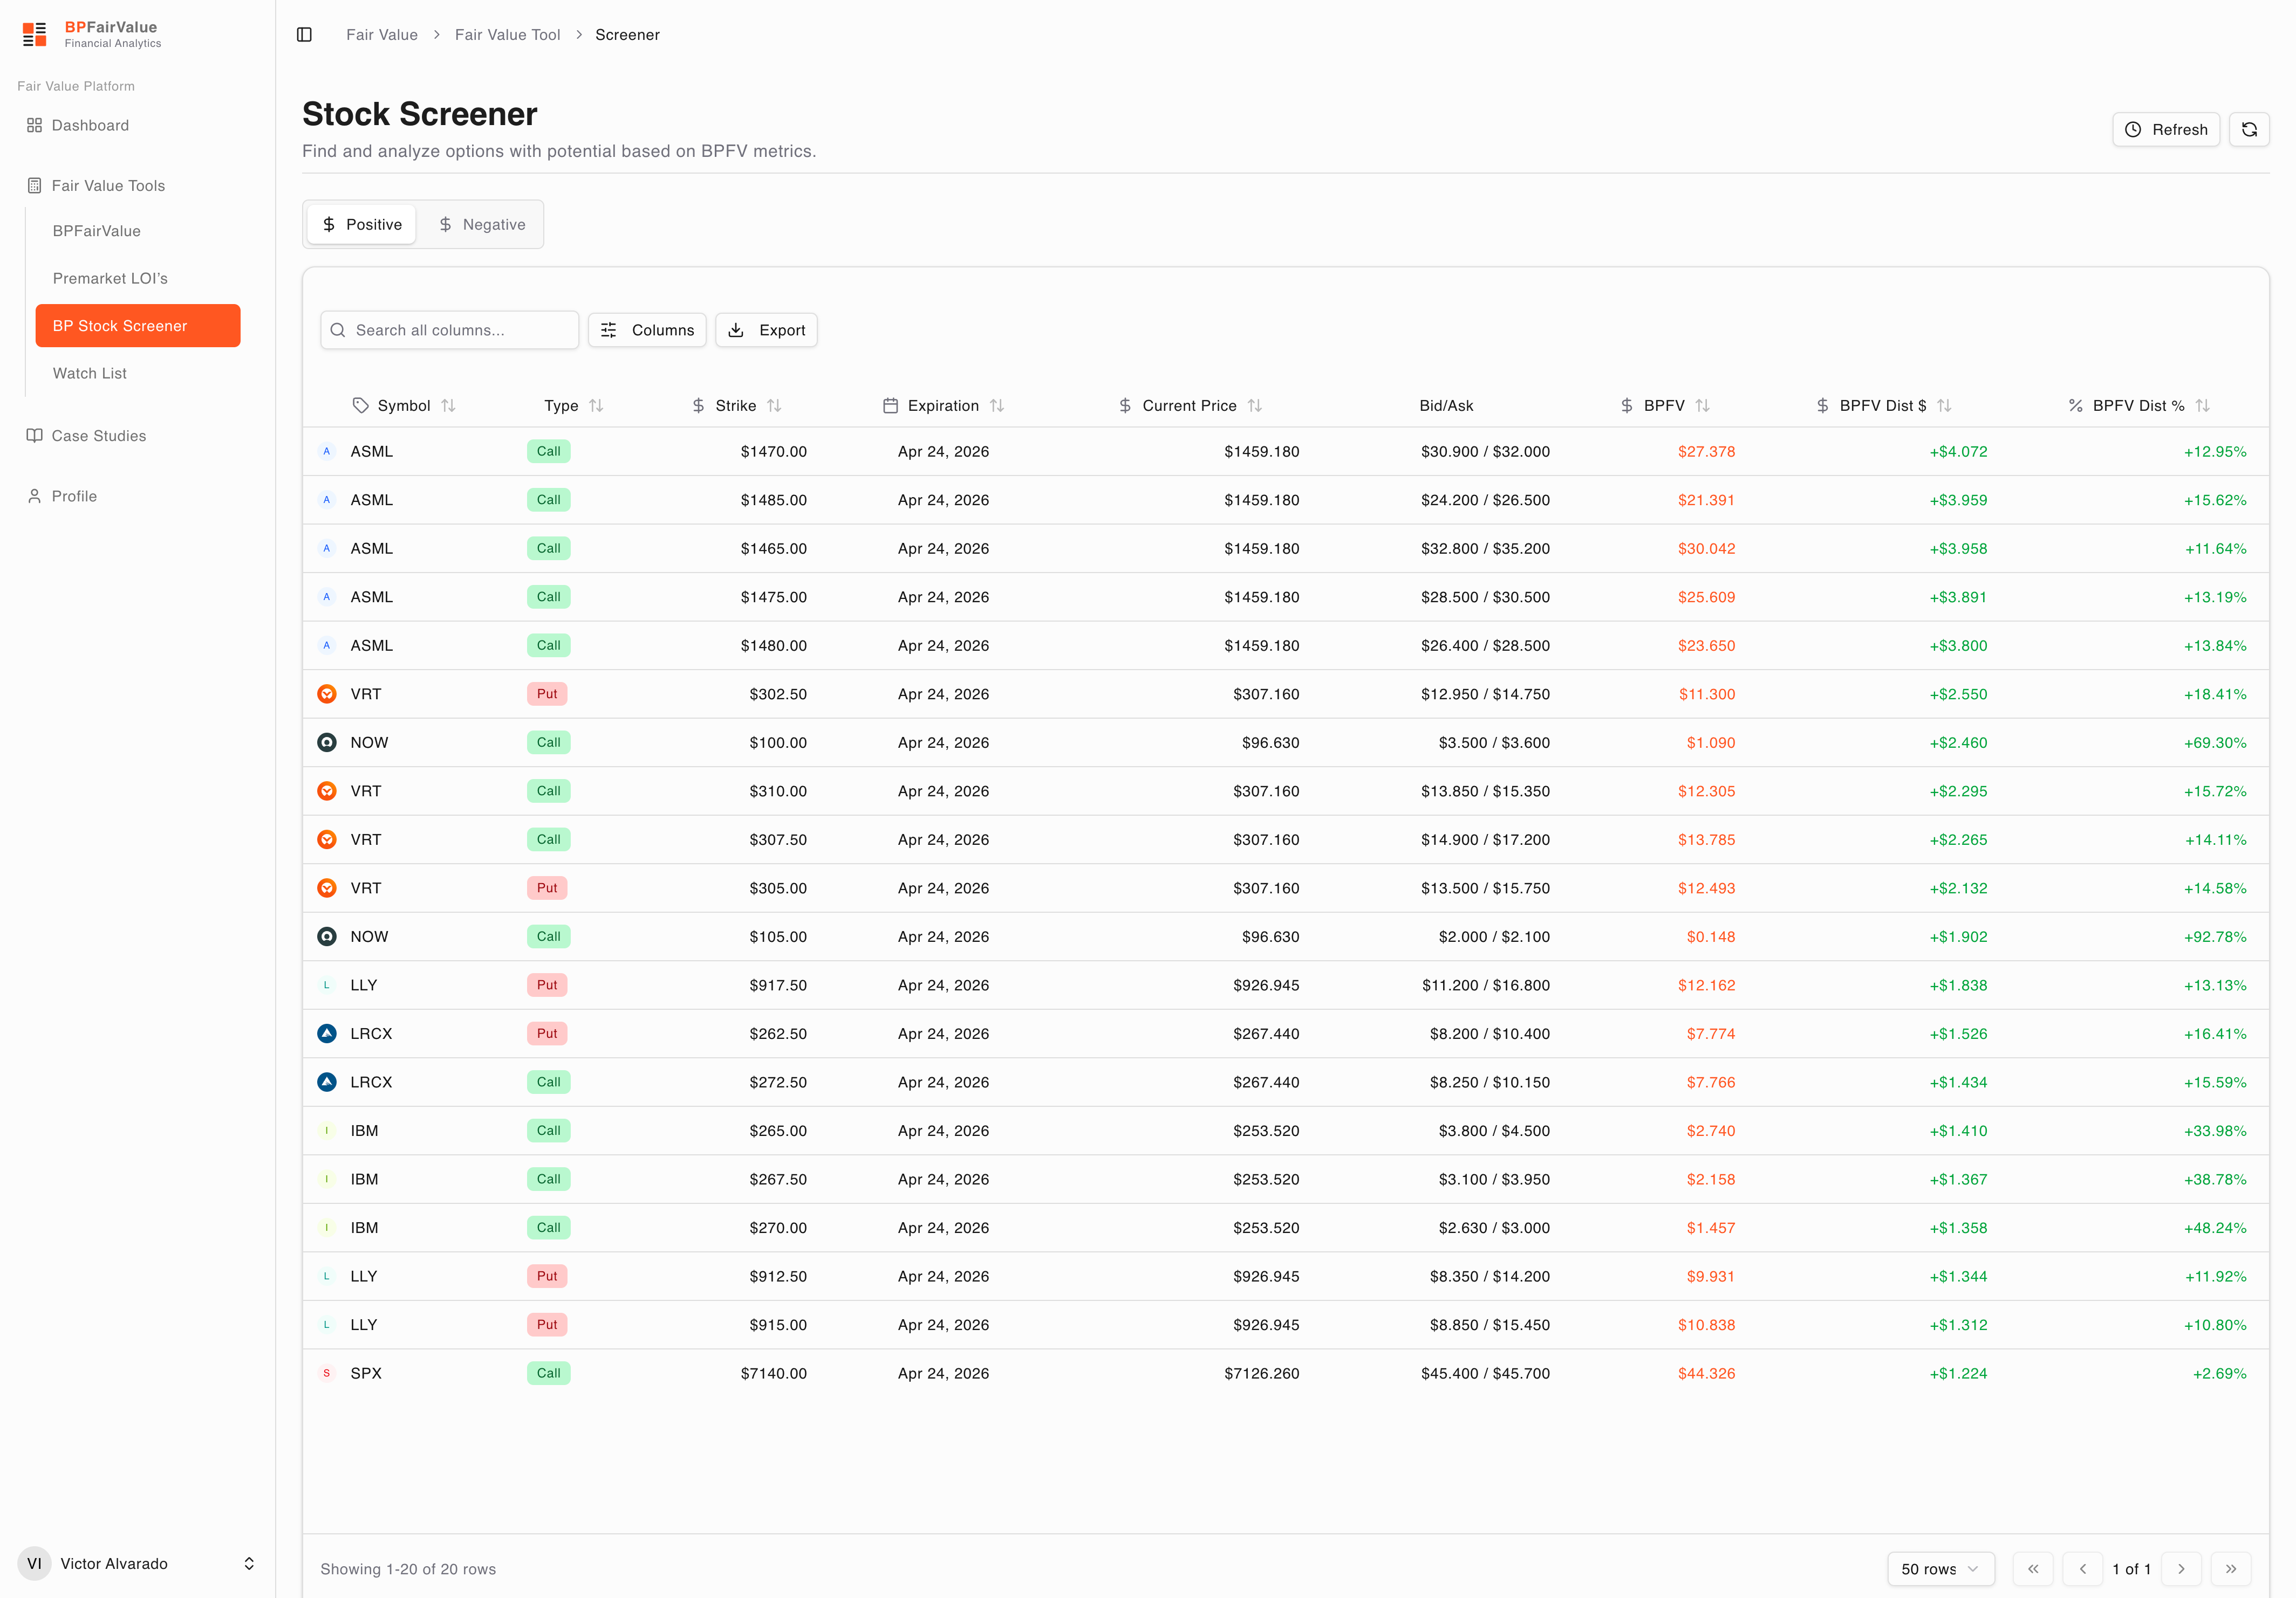Click BPFV value $0.148

[1711, 938]
